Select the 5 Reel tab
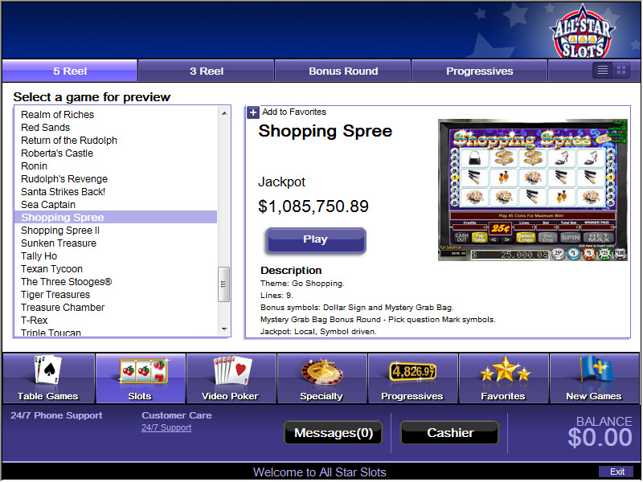This screenshot has width=643, height=482. [x=69, y=71]
